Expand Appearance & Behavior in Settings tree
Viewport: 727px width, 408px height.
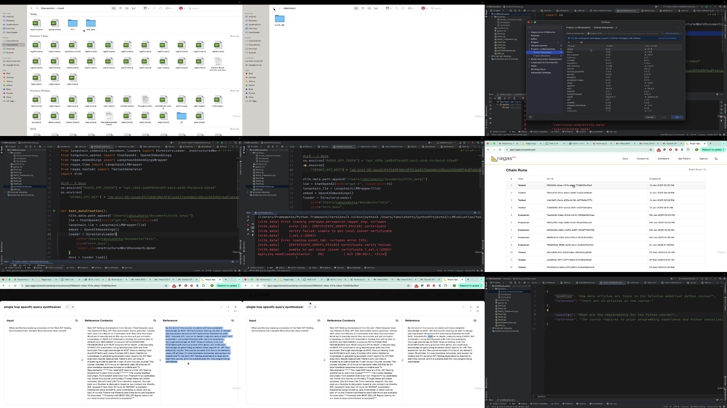tap(529, 32)
